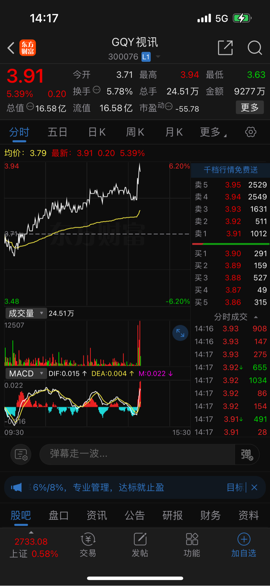The height and width of the screenshot is (586, 270).
Task: Select 买1 order row at 3.90
Action: point(231,253)
